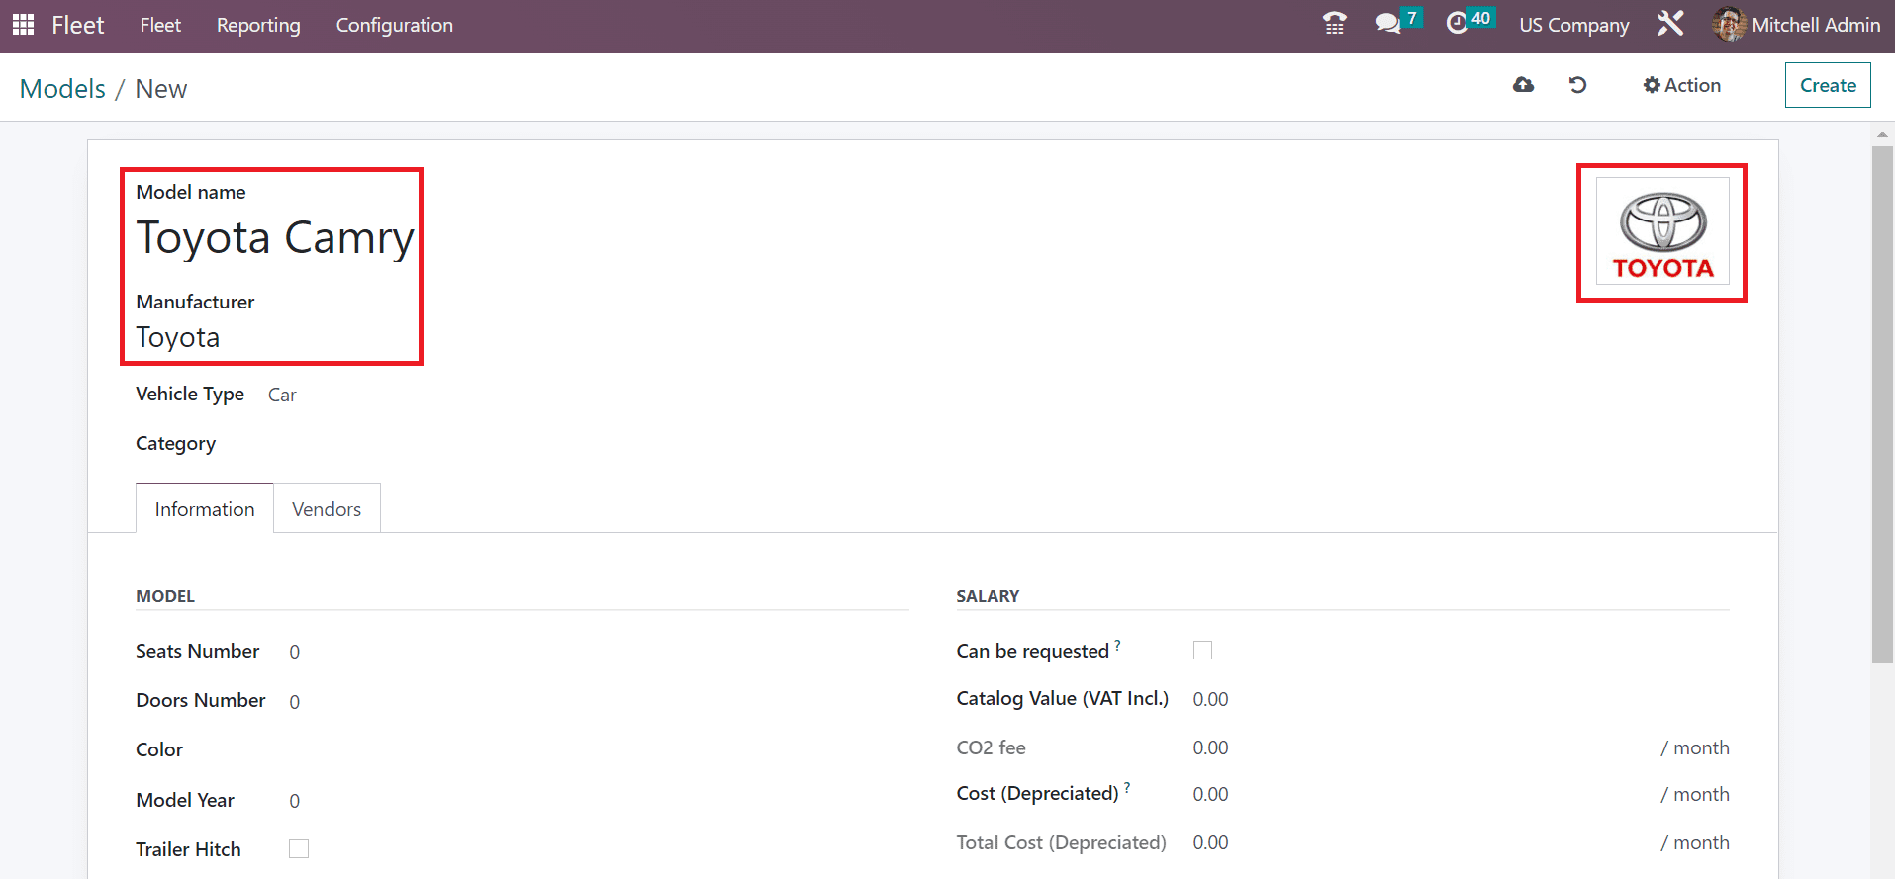Click the vertical scrollbar thumb
This screenshot has height=879, width=1895.
coord(1882,404)
